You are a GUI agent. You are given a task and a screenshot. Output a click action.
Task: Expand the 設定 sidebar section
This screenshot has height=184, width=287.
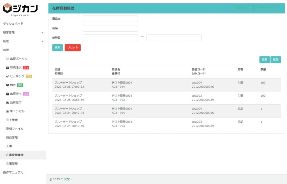(42, 41)
